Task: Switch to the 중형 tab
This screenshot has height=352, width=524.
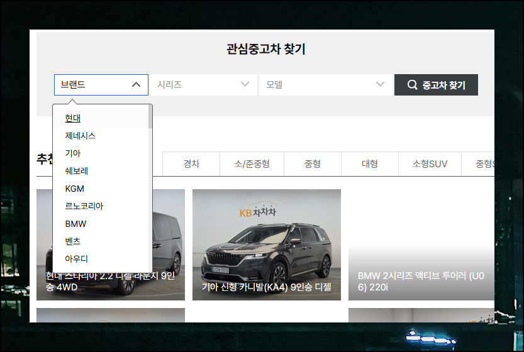Action: point(313,164)
